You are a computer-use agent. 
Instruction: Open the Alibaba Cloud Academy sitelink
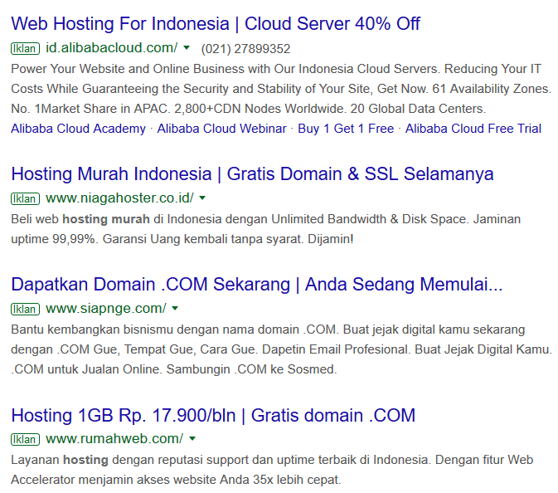click(79, 129)
